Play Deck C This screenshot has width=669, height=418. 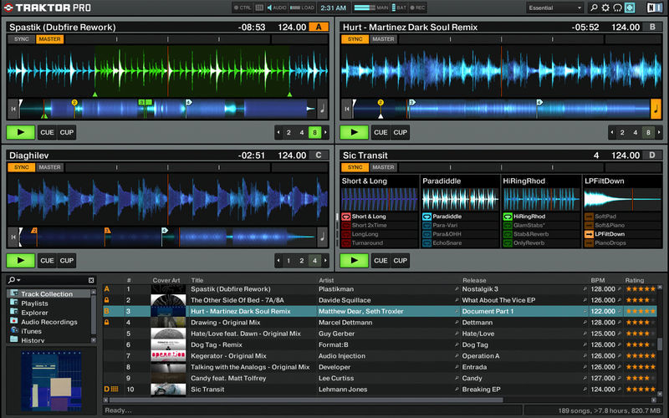pyautogui.click(x=20, y=261)
